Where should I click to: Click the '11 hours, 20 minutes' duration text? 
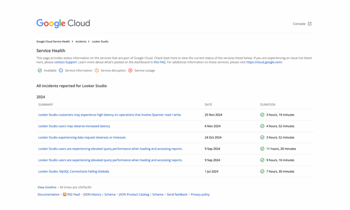(x=281, y=148)
